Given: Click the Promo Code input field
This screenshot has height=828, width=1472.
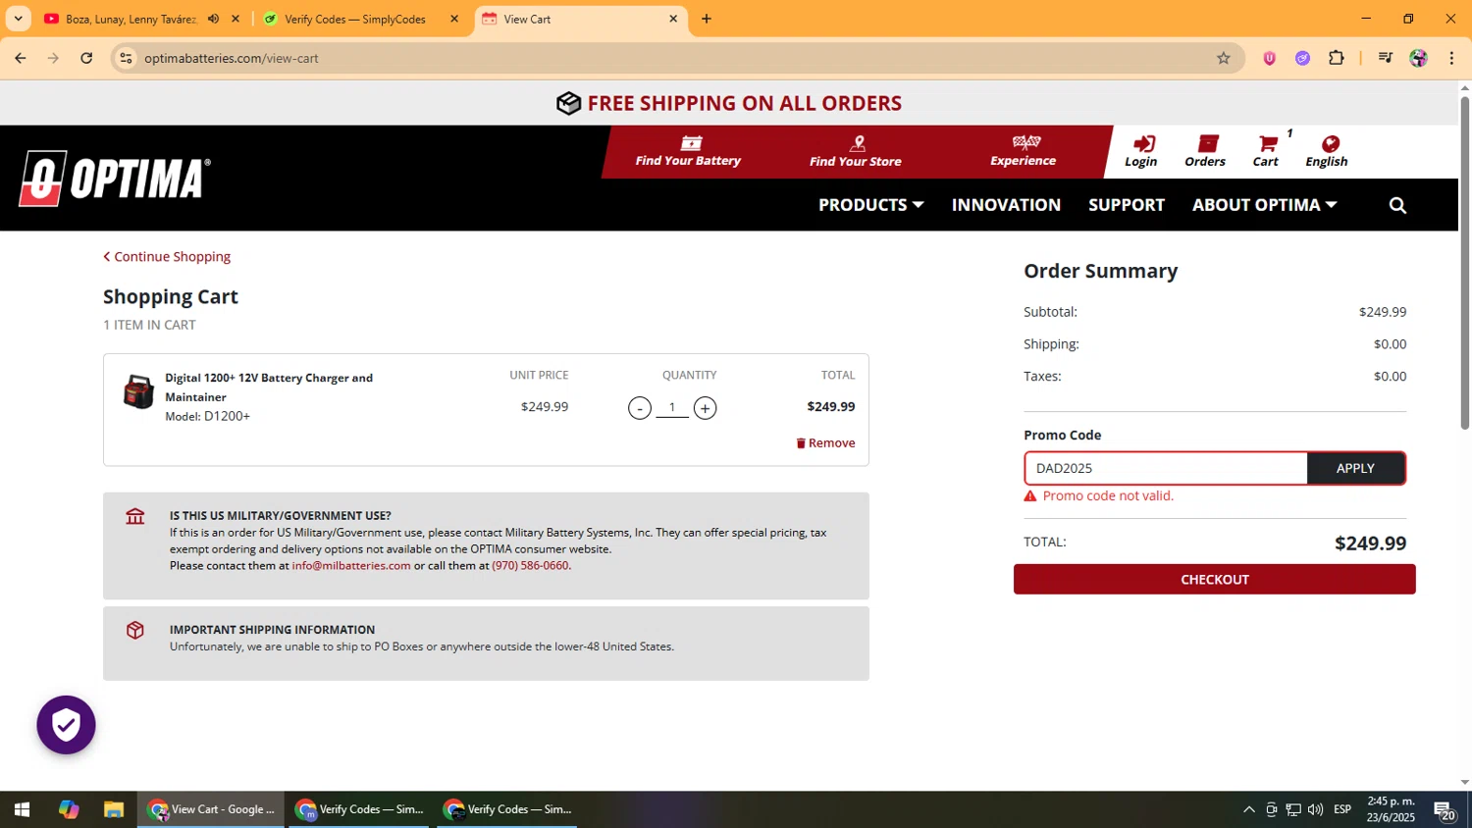Looking at the screenshot, I should [1166, 468].
